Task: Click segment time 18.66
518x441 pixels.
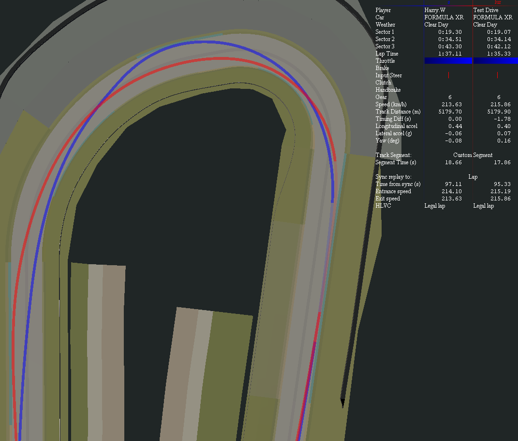Action: pos(453,163)
